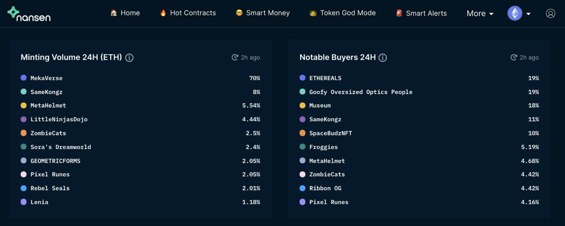The height and width of the screenshot is (226, 565).
Task: Click the Hot Contracts flame icon
Action: click(x=163, y=13)
